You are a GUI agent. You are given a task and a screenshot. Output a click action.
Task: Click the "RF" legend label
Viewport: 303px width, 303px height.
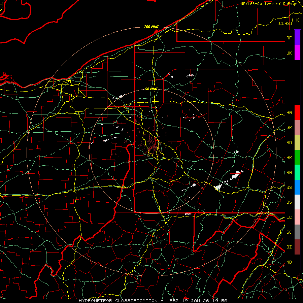click(x=289, y=38)
